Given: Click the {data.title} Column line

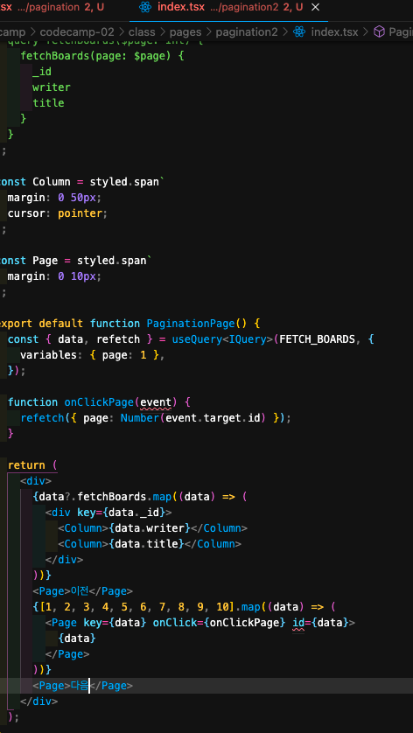Looking at the screenshot, I should [x=150, y=544].
